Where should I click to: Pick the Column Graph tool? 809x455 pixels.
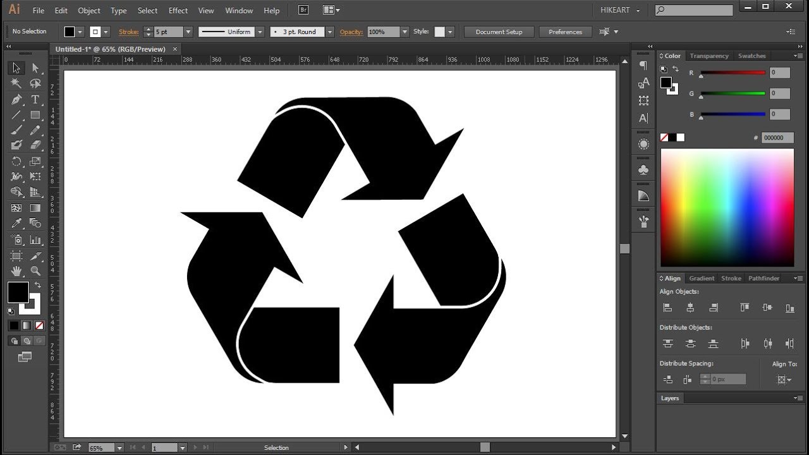35,240
